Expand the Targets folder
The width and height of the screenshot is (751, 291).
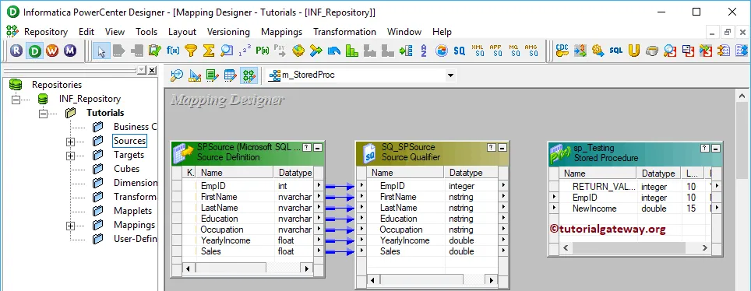[x=70, y=156]
